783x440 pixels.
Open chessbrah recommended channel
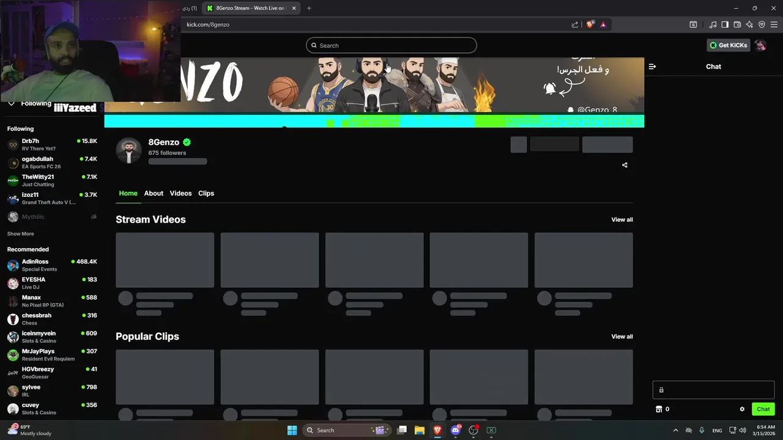(52, 319)
